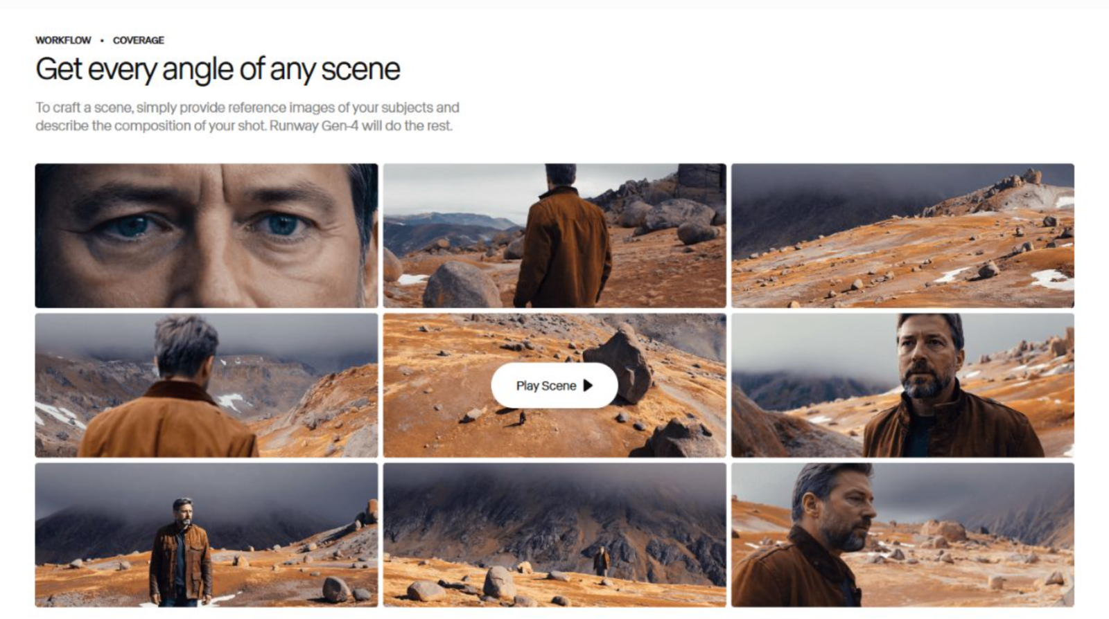The image size is (1109, 619).
Task: Open the empty orange hillside thumbnail top right
Action: (x=902, y=235)
